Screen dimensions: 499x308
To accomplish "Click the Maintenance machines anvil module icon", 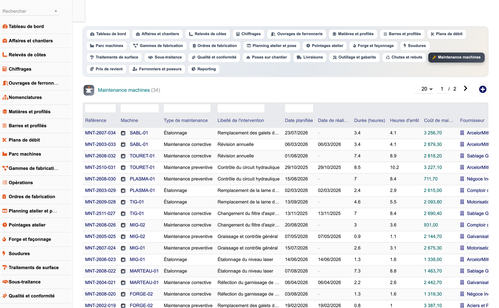I will (x=89, y=90).
